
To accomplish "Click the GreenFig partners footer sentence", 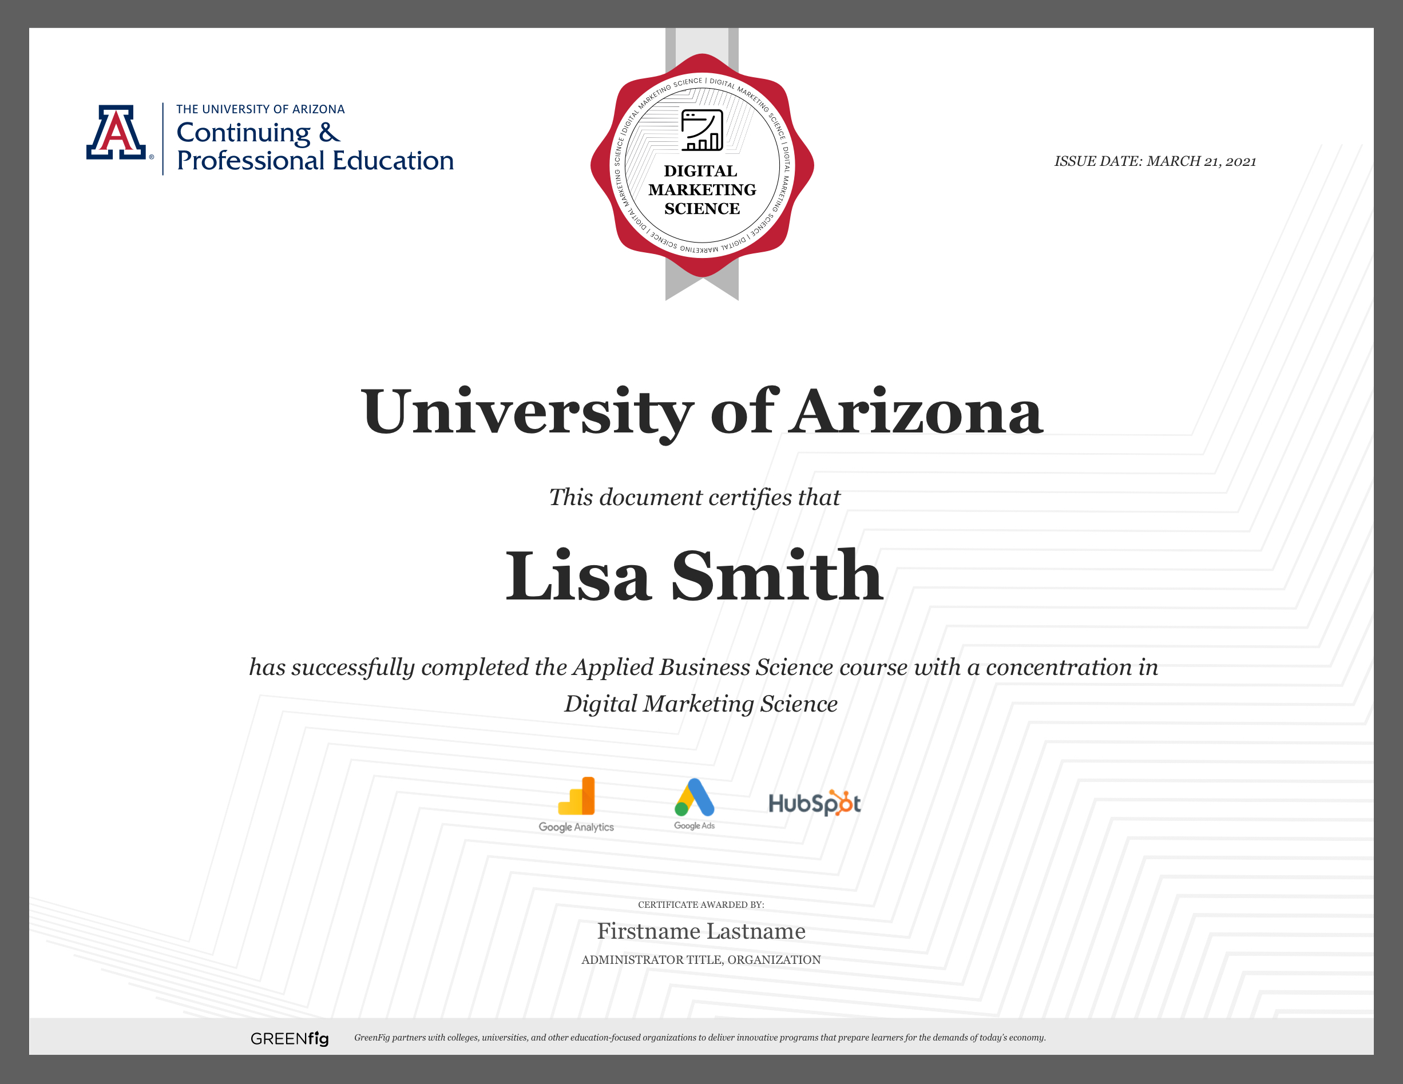I will [x=700, y=1038].
